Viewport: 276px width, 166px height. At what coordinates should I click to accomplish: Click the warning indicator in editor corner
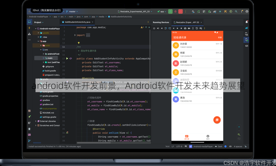[x=142, y=27]
